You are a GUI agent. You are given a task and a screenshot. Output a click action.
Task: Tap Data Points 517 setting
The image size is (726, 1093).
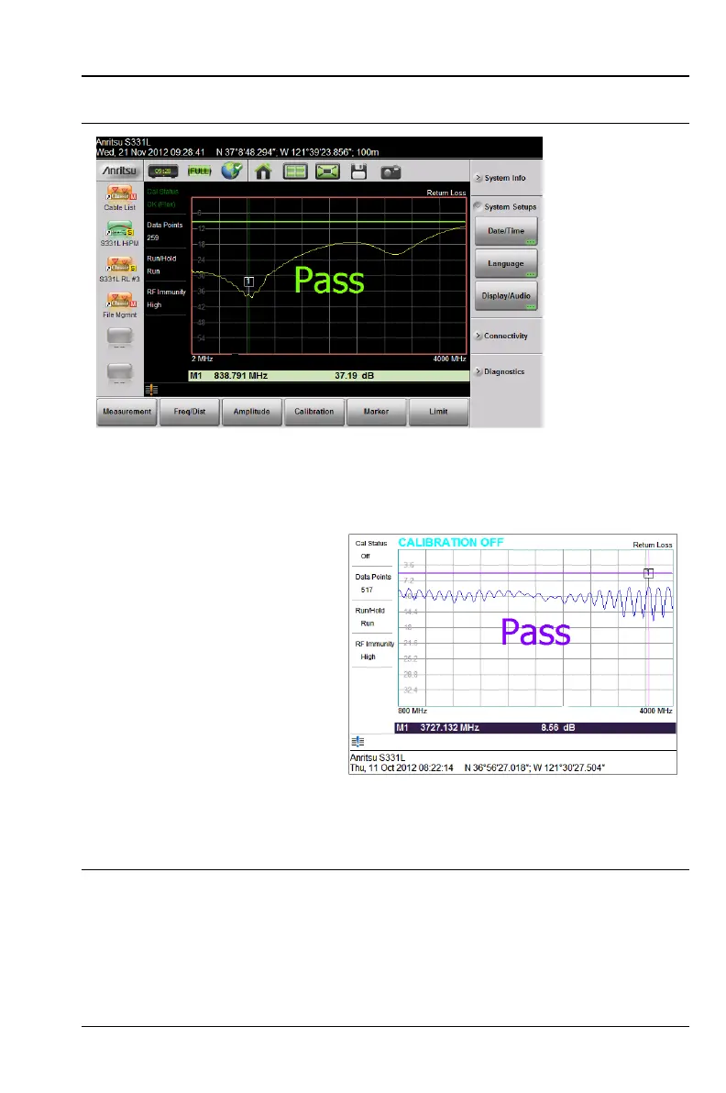[x=372, y=583]
